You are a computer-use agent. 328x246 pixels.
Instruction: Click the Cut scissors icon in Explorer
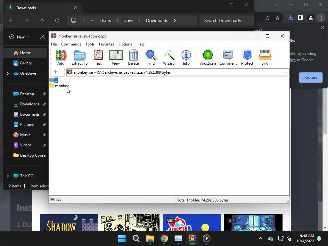(x=43, y=37)
